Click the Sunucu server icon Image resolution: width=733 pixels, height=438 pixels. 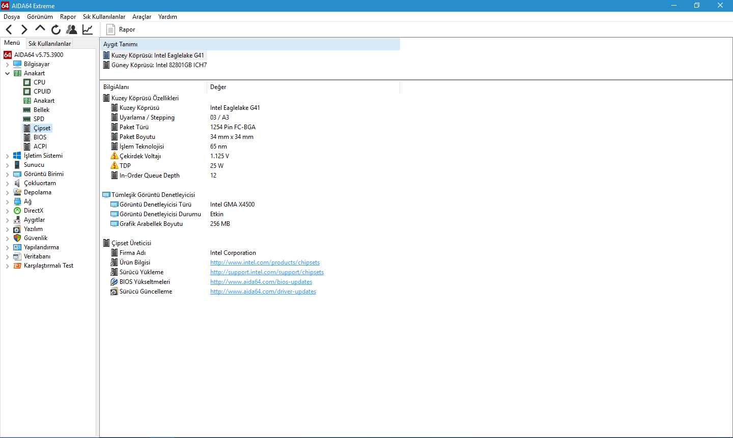point(17,165)
